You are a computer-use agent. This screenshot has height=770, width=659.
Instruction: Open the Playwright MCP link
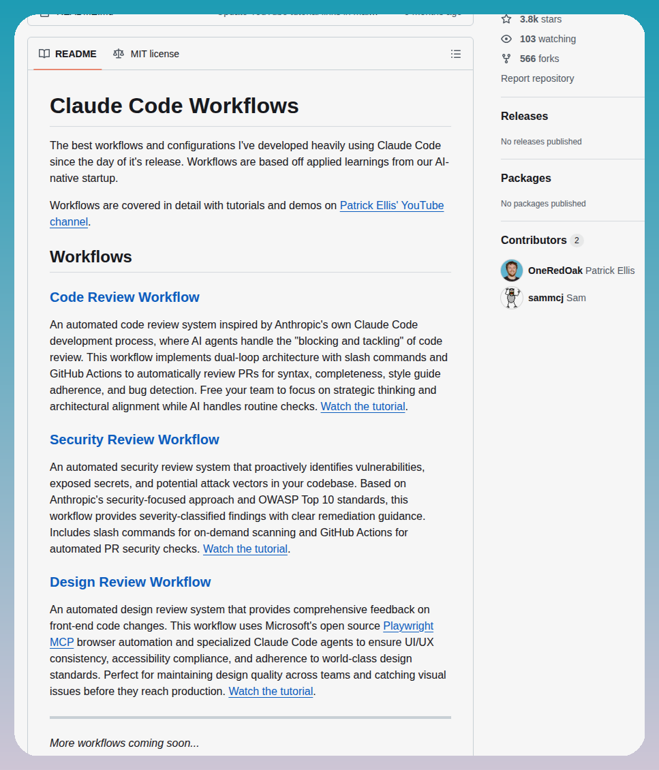point(408,626)
